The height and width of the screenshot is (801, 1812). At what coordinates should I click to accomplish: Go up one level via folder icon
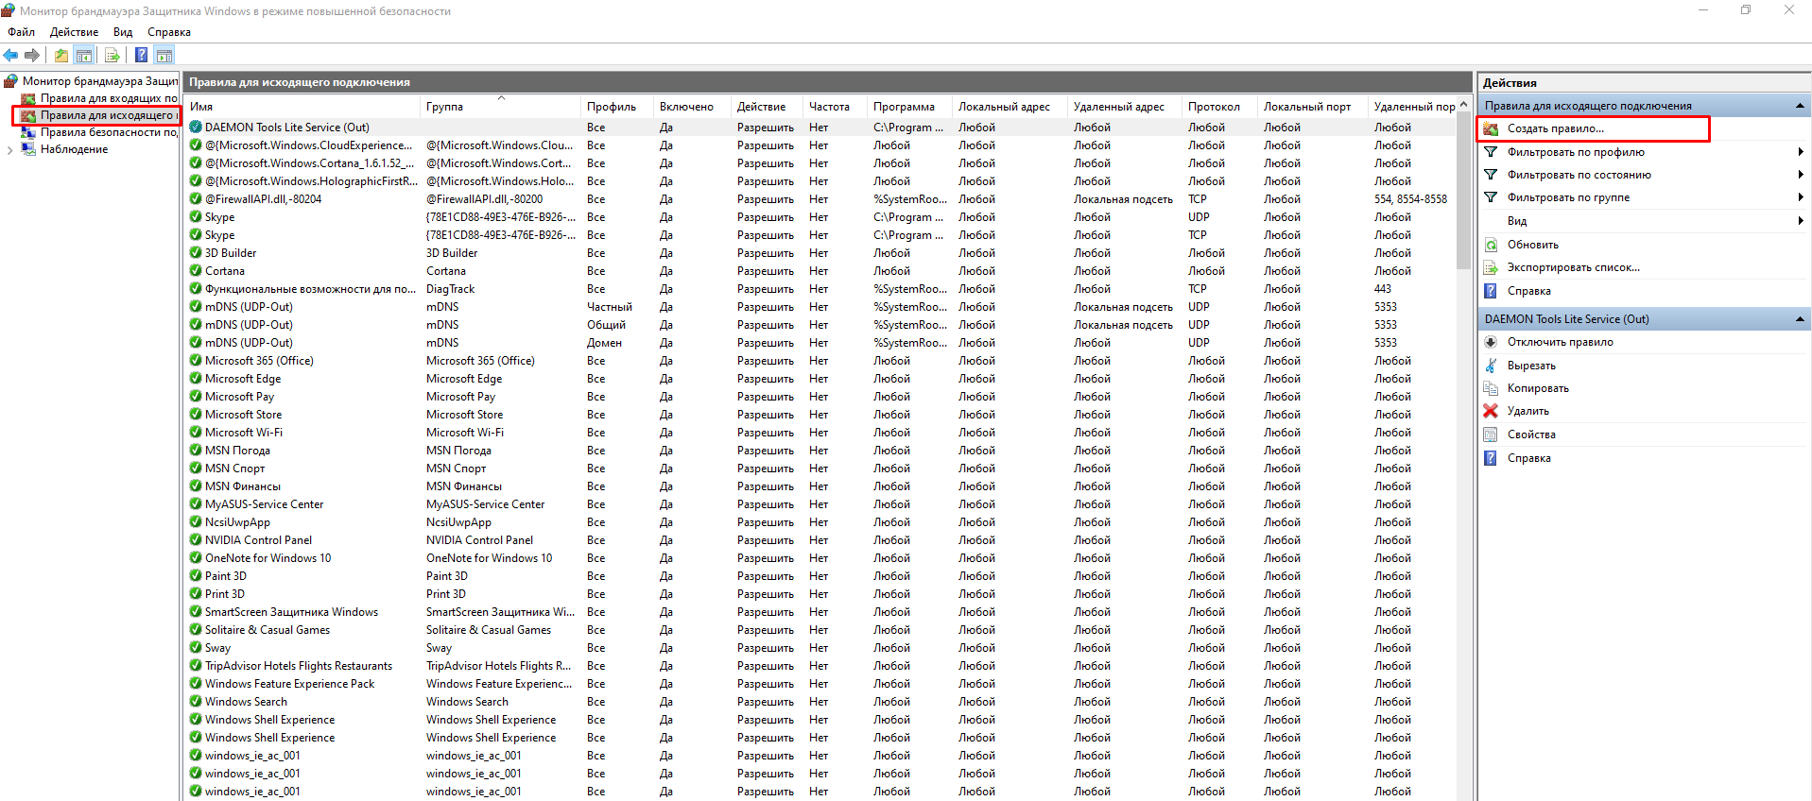[x=61, y=55]
